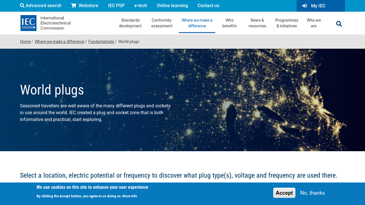Open the Standards development menu

click(130, 23)
